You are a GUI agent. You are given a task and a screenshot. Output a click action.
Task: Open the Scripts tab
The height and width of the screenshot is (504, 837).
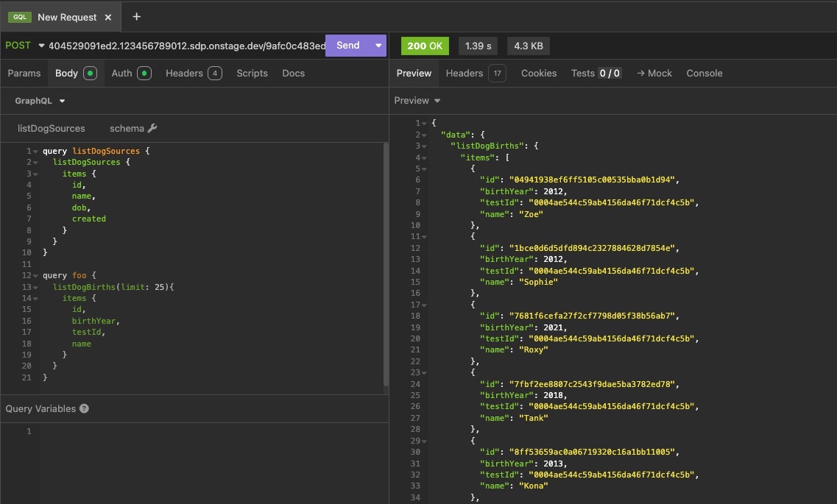[252, 73]
